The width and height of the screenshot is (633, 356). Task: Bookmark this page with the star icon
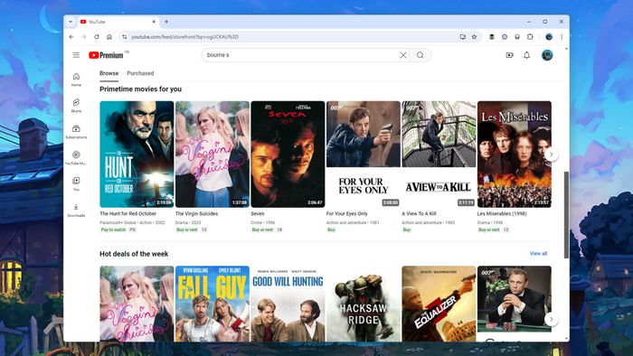(x=475, y=37)
